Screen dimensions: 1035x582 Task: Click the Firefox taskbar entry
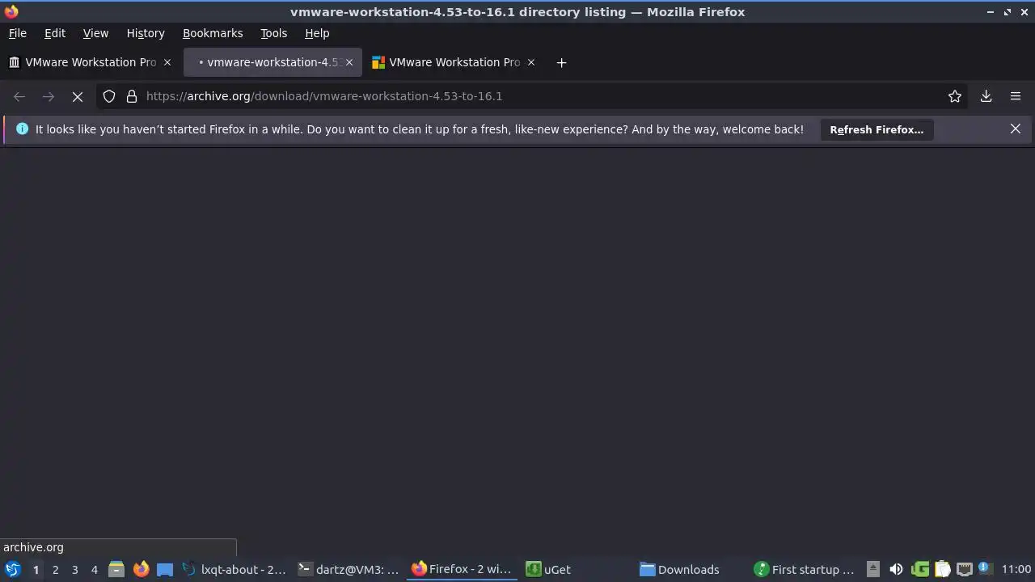[463, 569]
